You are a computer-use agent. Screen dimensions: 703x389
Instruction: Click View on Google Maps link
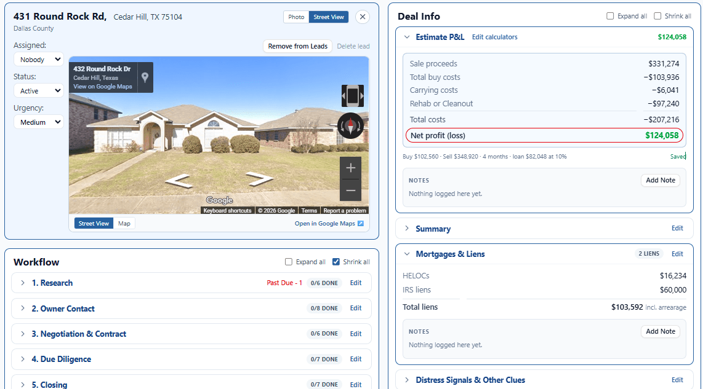pyautogui.click(x=103, y=87)
